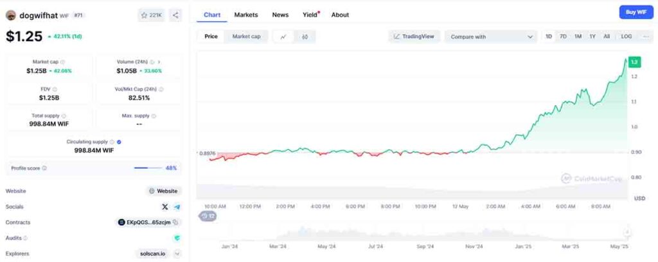Show Profile score info icon

tap(44, 168)
